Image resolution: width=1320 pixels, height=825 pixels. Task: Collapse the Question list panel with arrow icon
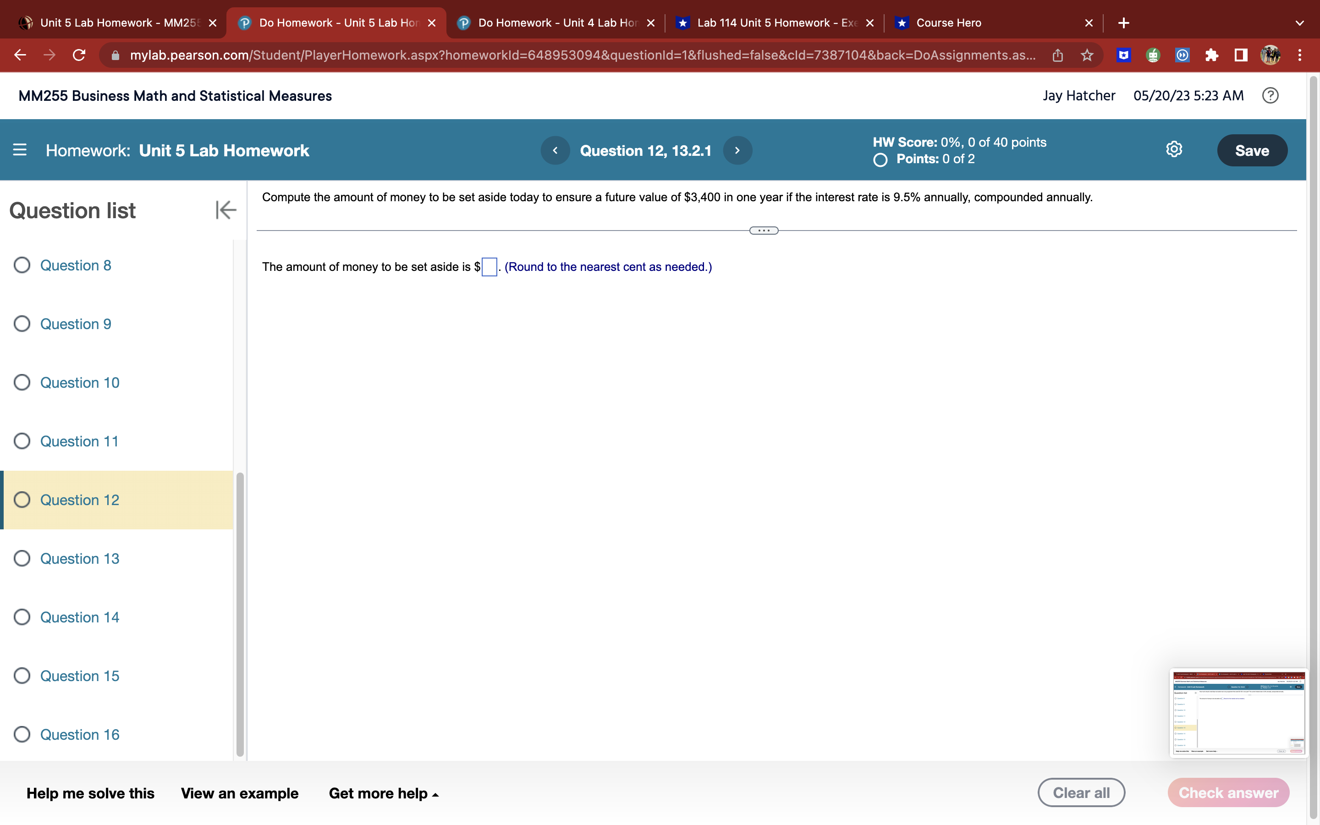(x=225, y=210)
